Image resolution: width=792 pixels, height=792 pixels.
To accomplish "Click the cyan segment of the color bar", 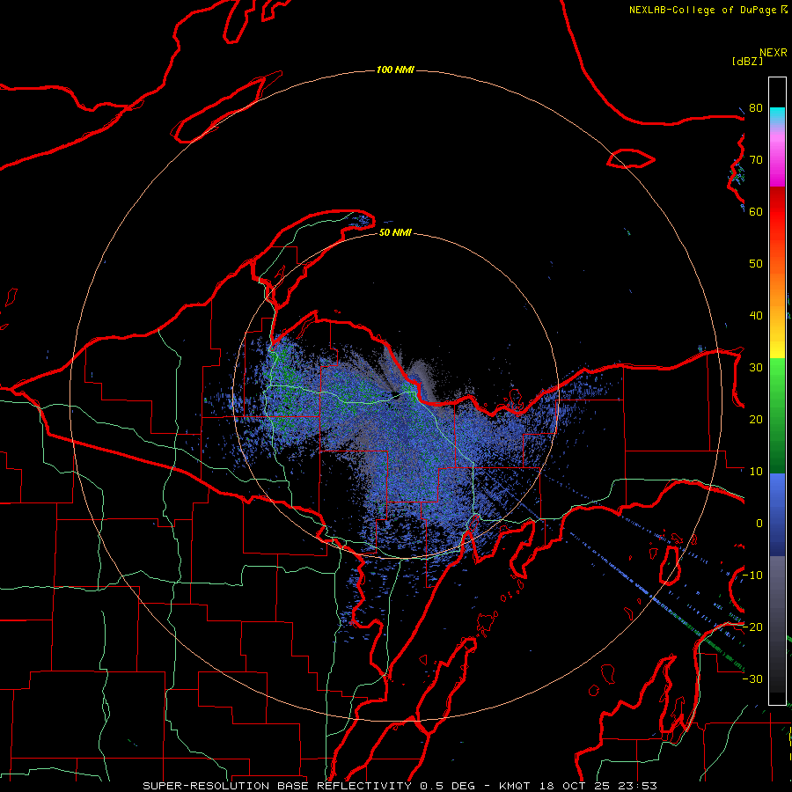I will coord(777,114).
